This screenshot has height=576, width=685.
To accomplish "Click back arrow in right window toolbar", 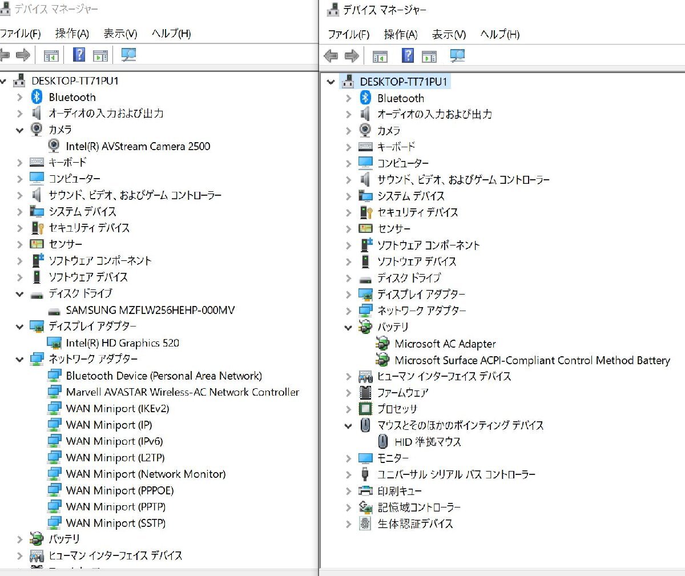I will point(331,56).
